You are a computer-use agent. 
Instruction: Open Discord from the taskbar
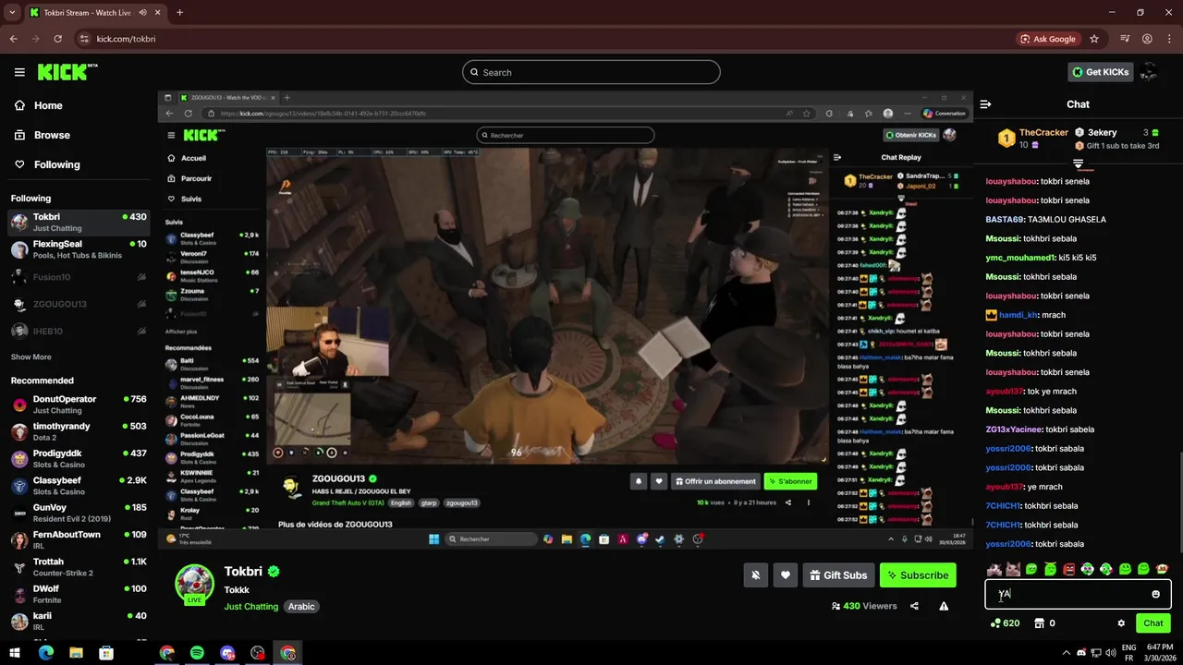(x=227, y=653)
